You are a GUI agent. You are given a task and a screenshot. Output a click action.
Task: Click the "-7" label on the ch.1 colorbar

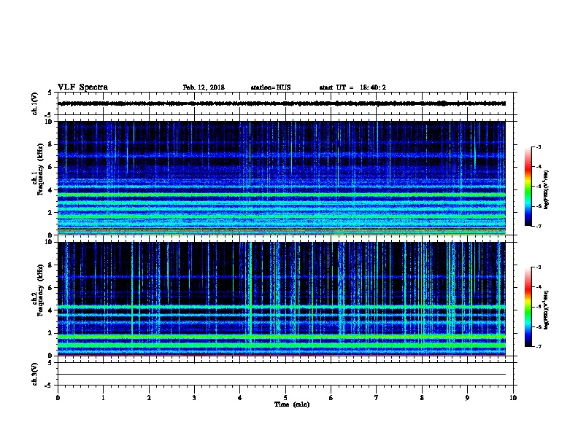click(538, 226)
